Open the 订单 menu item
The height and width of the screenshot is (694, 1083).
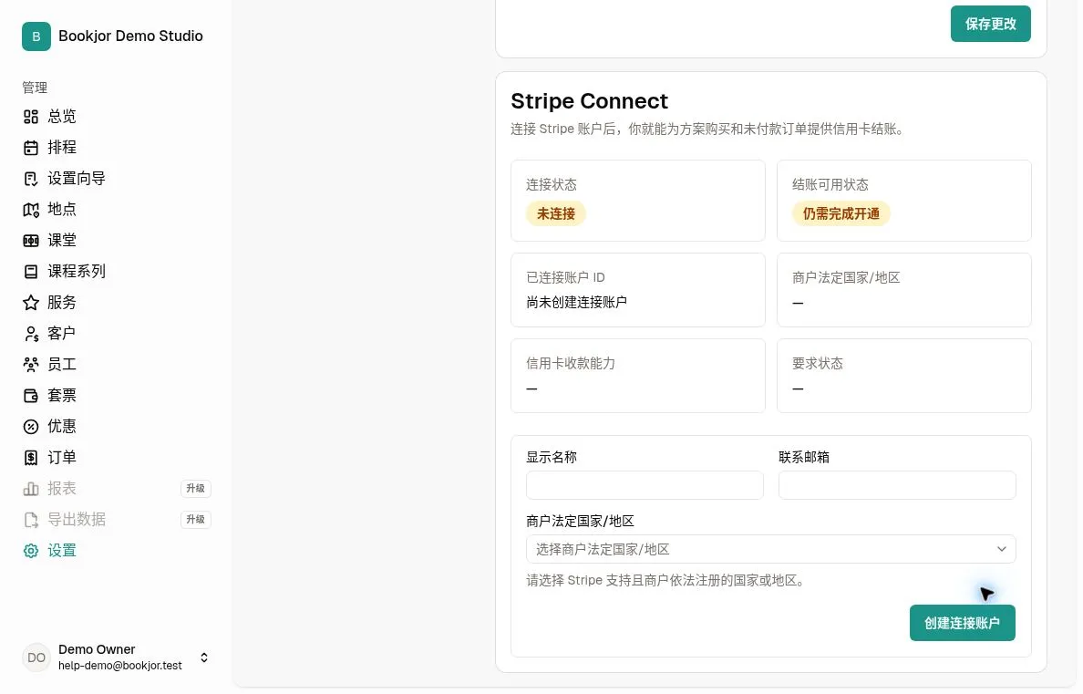(61, 458)
